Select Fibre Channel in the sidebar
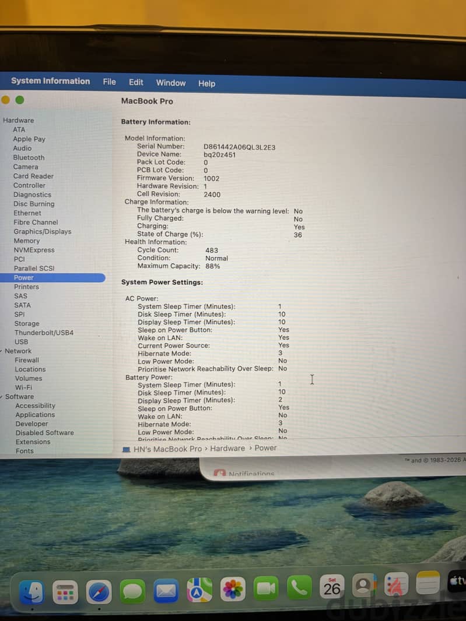Viewport: 466px width, 621px height. (x=36, y=222)
